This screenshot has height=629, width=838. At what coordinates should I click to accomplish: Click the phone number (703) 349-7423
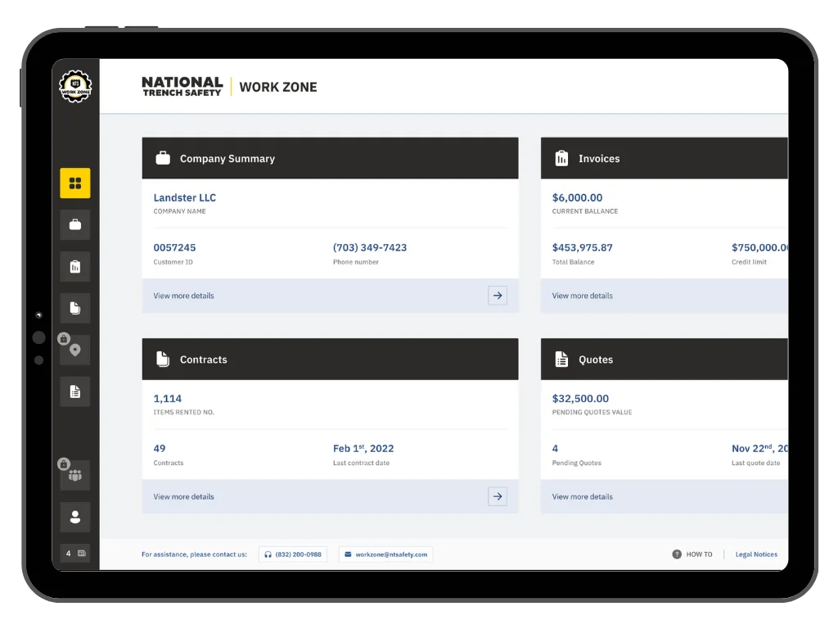tap(370, 247)
